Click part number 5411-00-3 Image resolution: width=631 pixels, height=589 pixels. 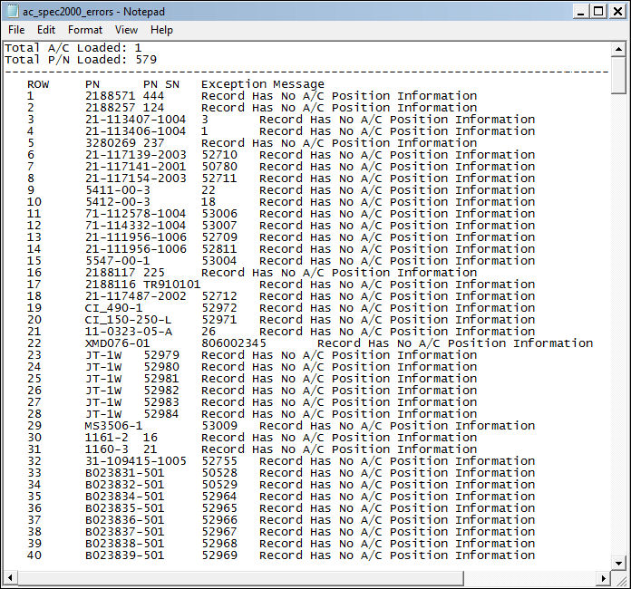pos(118,190)
